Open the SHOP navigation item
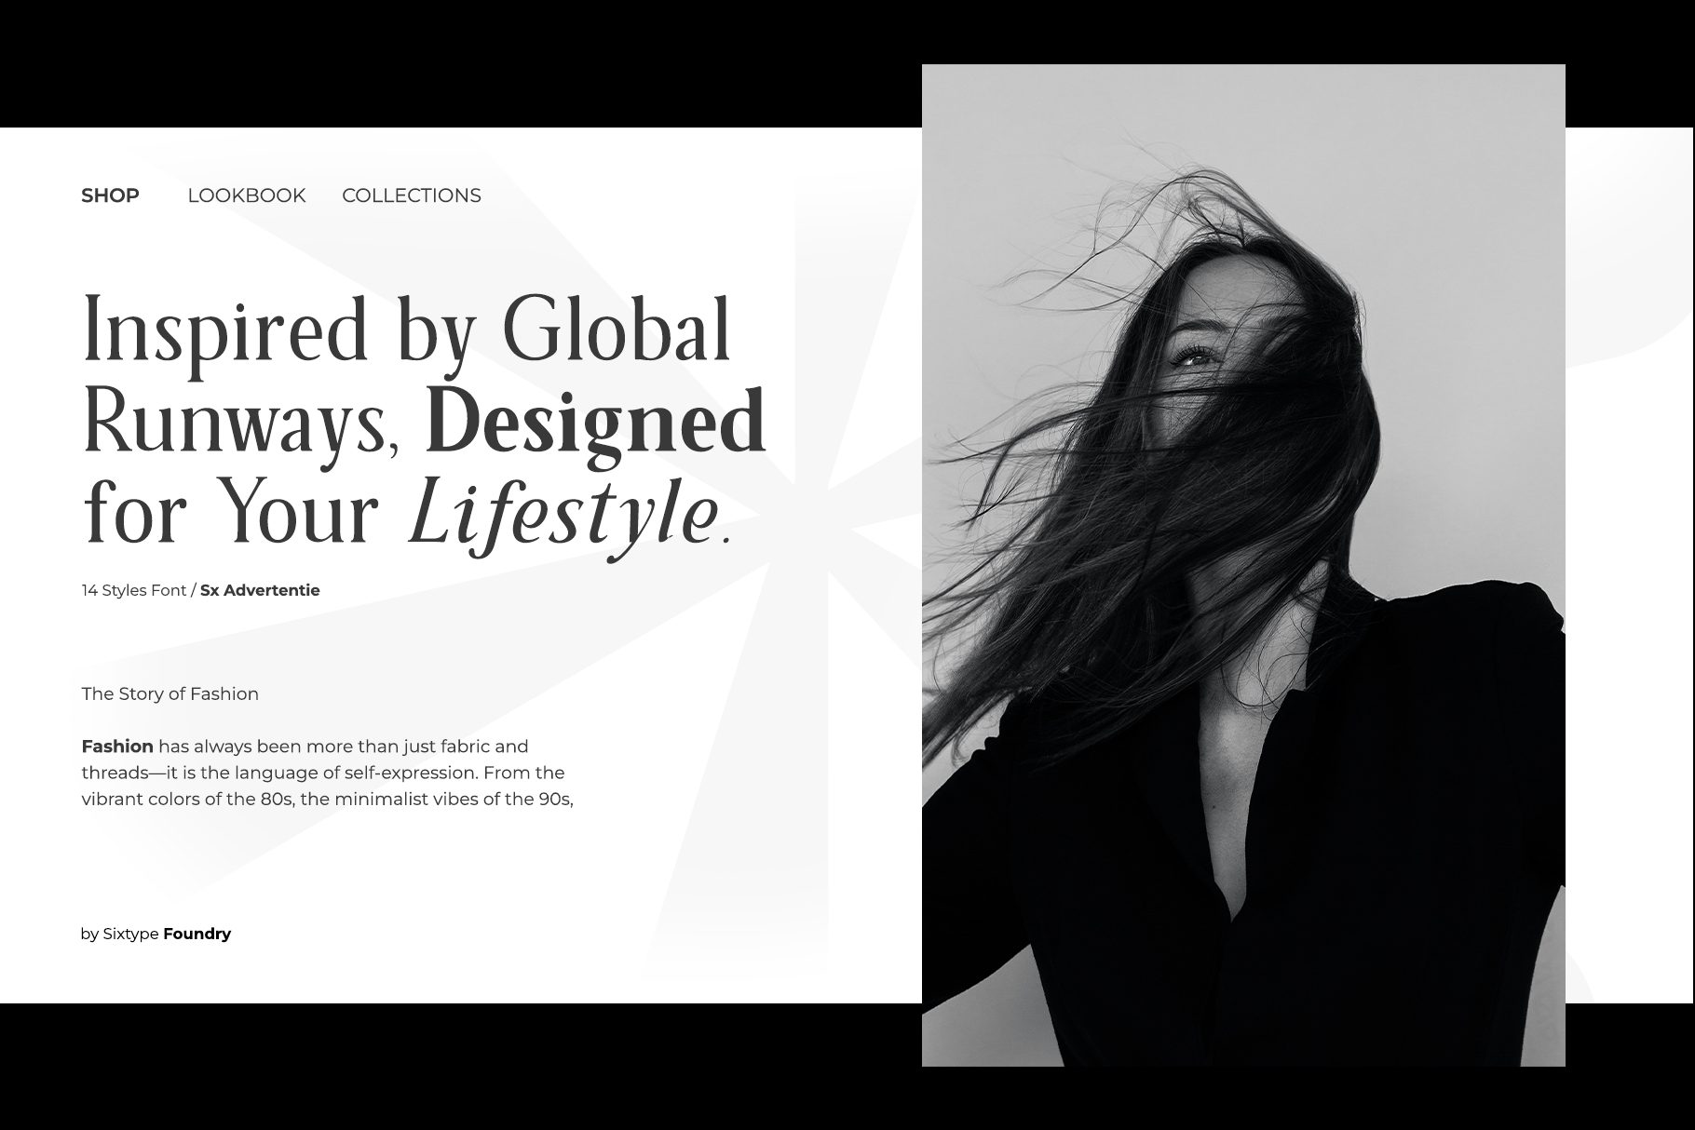Screen dimensions: 1695x1130 pyautogui.click(x=110, y=195)
